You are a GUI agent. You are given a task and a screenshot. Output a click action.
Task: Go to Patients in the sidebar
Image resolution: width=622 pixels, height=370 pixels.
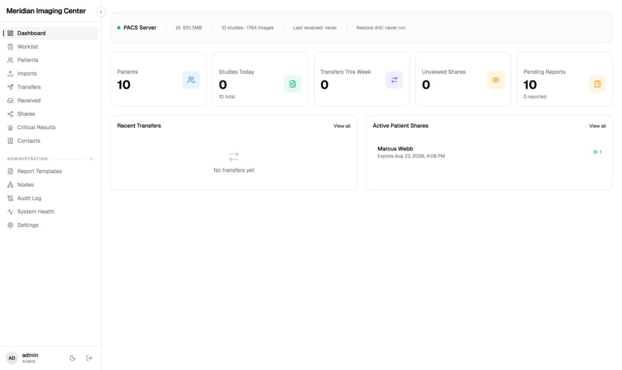51,60
